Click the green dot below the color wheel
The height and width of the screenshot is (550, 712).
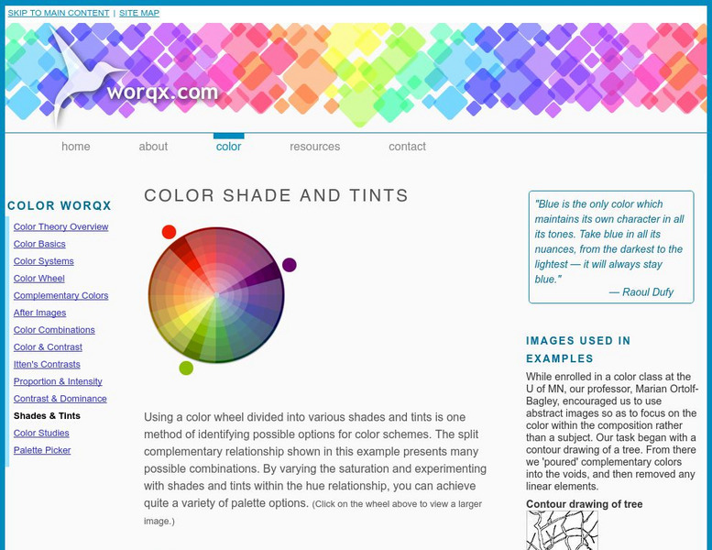pos(186,368)
